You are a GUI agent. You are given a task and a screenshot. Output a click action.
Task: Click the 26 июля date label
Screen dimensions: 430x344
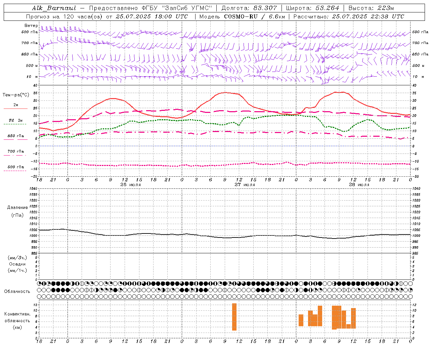click(x=131, y=184)
